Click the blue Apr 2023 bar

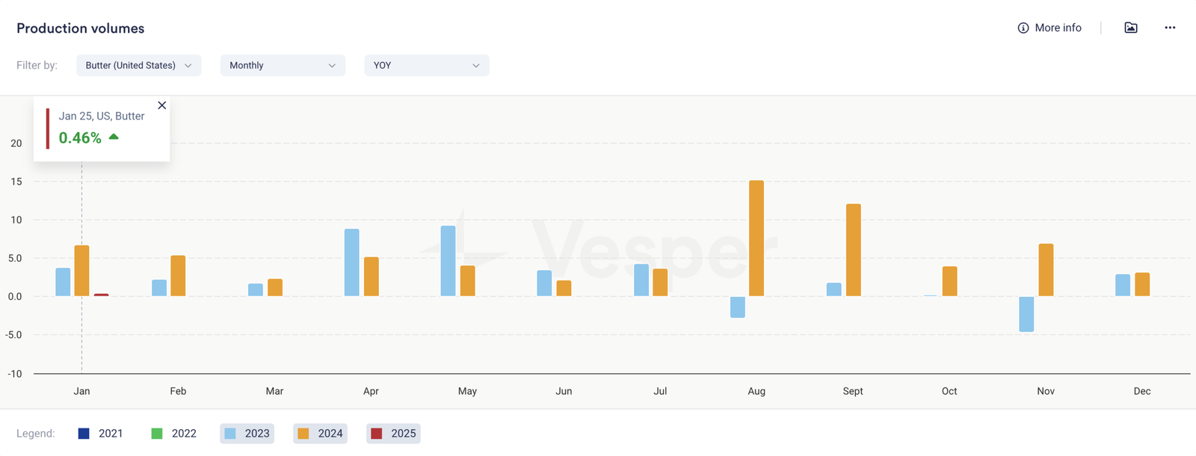(351, 263)
